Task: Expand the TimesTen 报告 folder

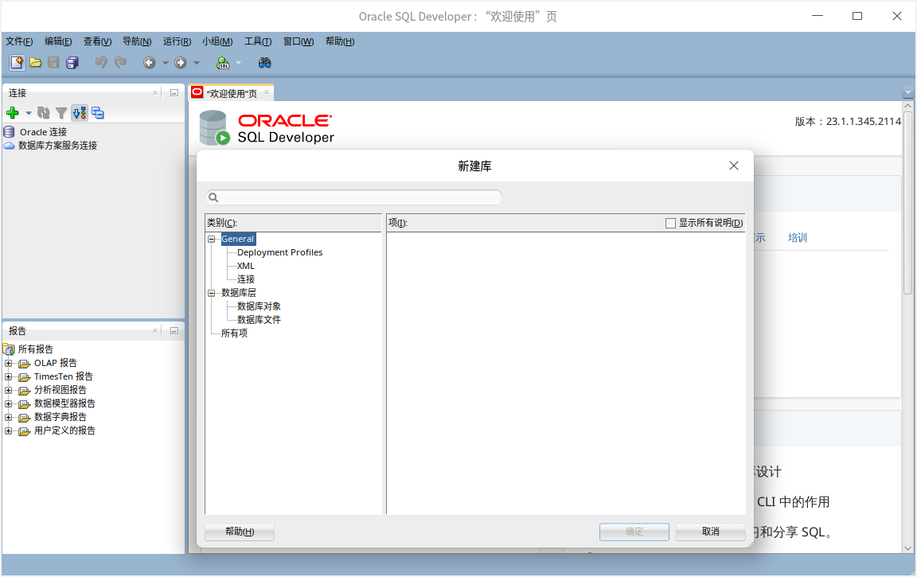Action: 8,376
